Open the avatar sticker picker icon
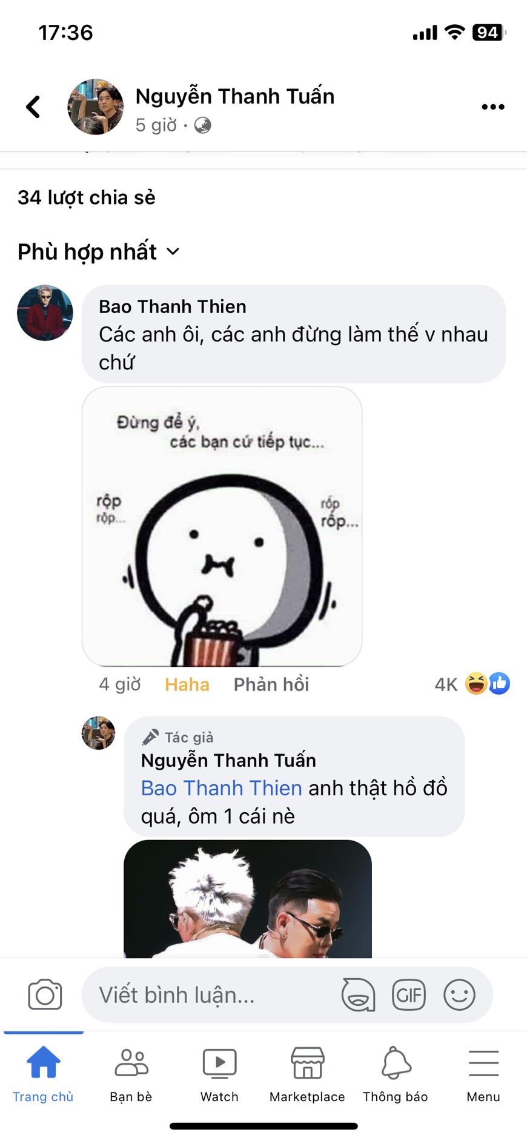This screenshot has height=1141, width=527. (x=358, y=994)
